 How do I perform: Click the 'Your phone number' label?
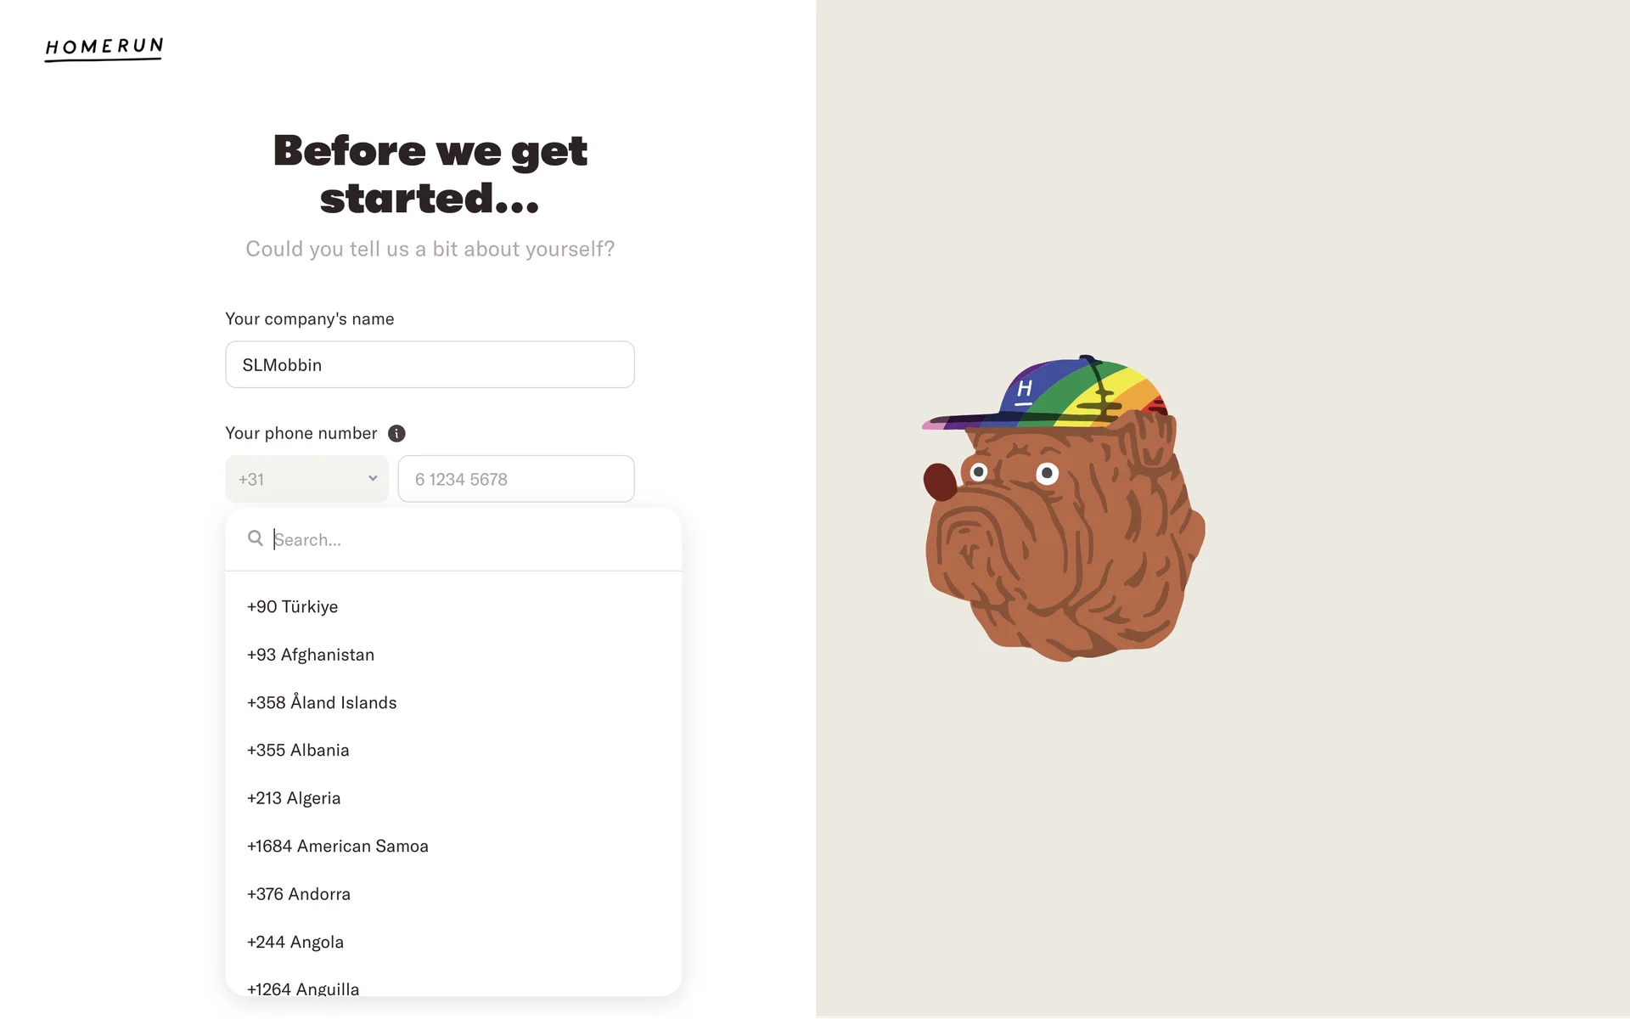(x=301, y=434)
